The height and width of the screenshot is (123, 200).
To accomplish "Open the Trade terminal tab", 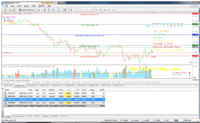I will pyautogui.click(x=8, y=116).
